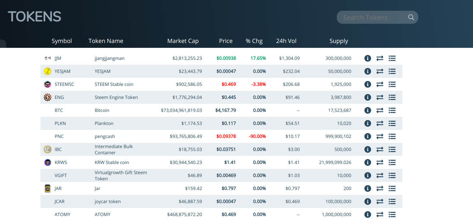Click the JJM token logo

pos(48,58)
